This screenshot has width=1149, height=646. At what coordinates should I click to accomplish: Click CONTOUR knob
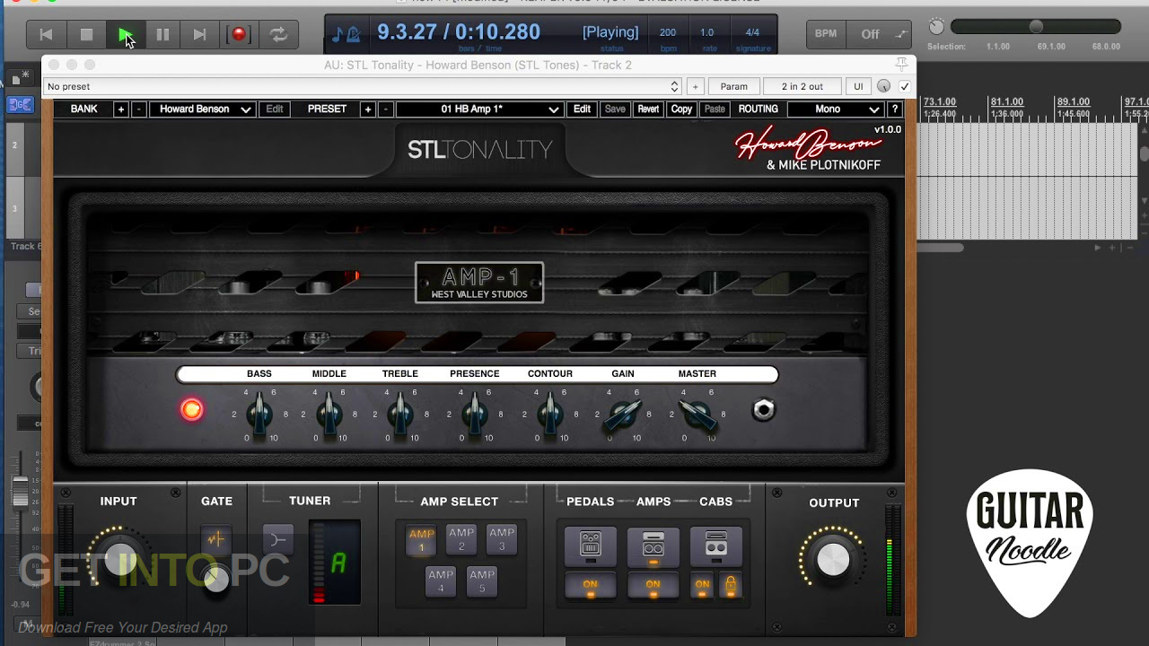tap(550, 414)
